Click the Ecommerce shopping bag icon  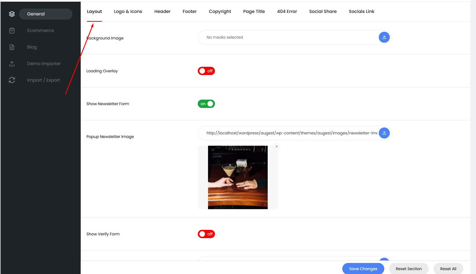pyautogui.click(x=12, y=31)
